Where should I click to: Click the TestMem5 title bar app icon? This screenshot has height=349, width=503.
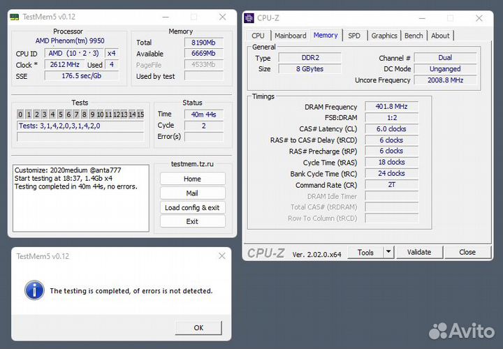pyautogui.click(x=14, y=17)
